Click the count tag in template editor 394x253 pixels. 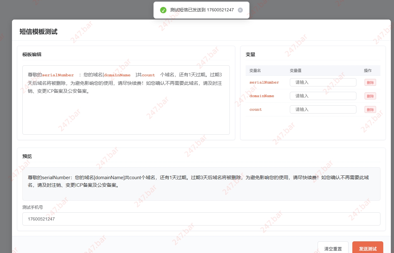tap(148, 75)
